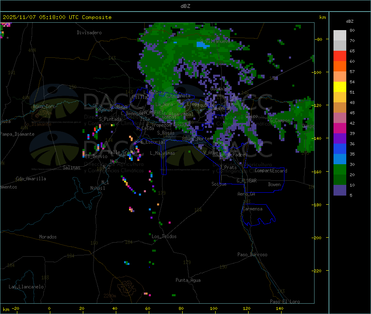Pick the magenta swatch in the dBZ legend
The width and height of the screenshot is (371, 314).
[x=340, y=128]
